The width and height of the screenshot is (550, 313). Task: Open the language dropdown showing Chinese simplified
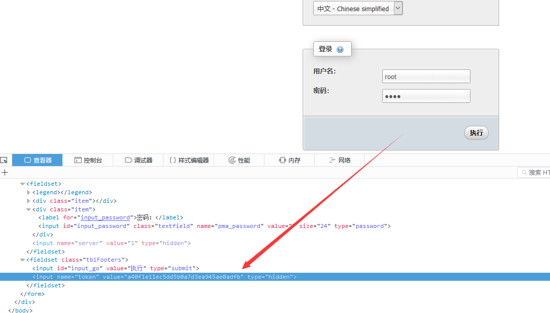[358, 9]
